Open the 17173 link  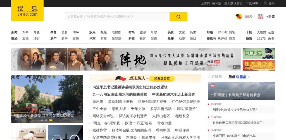tap(261, 39)
